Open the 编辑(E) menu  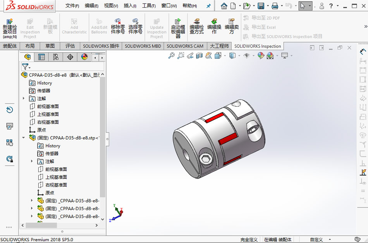(x=91, y=6)
